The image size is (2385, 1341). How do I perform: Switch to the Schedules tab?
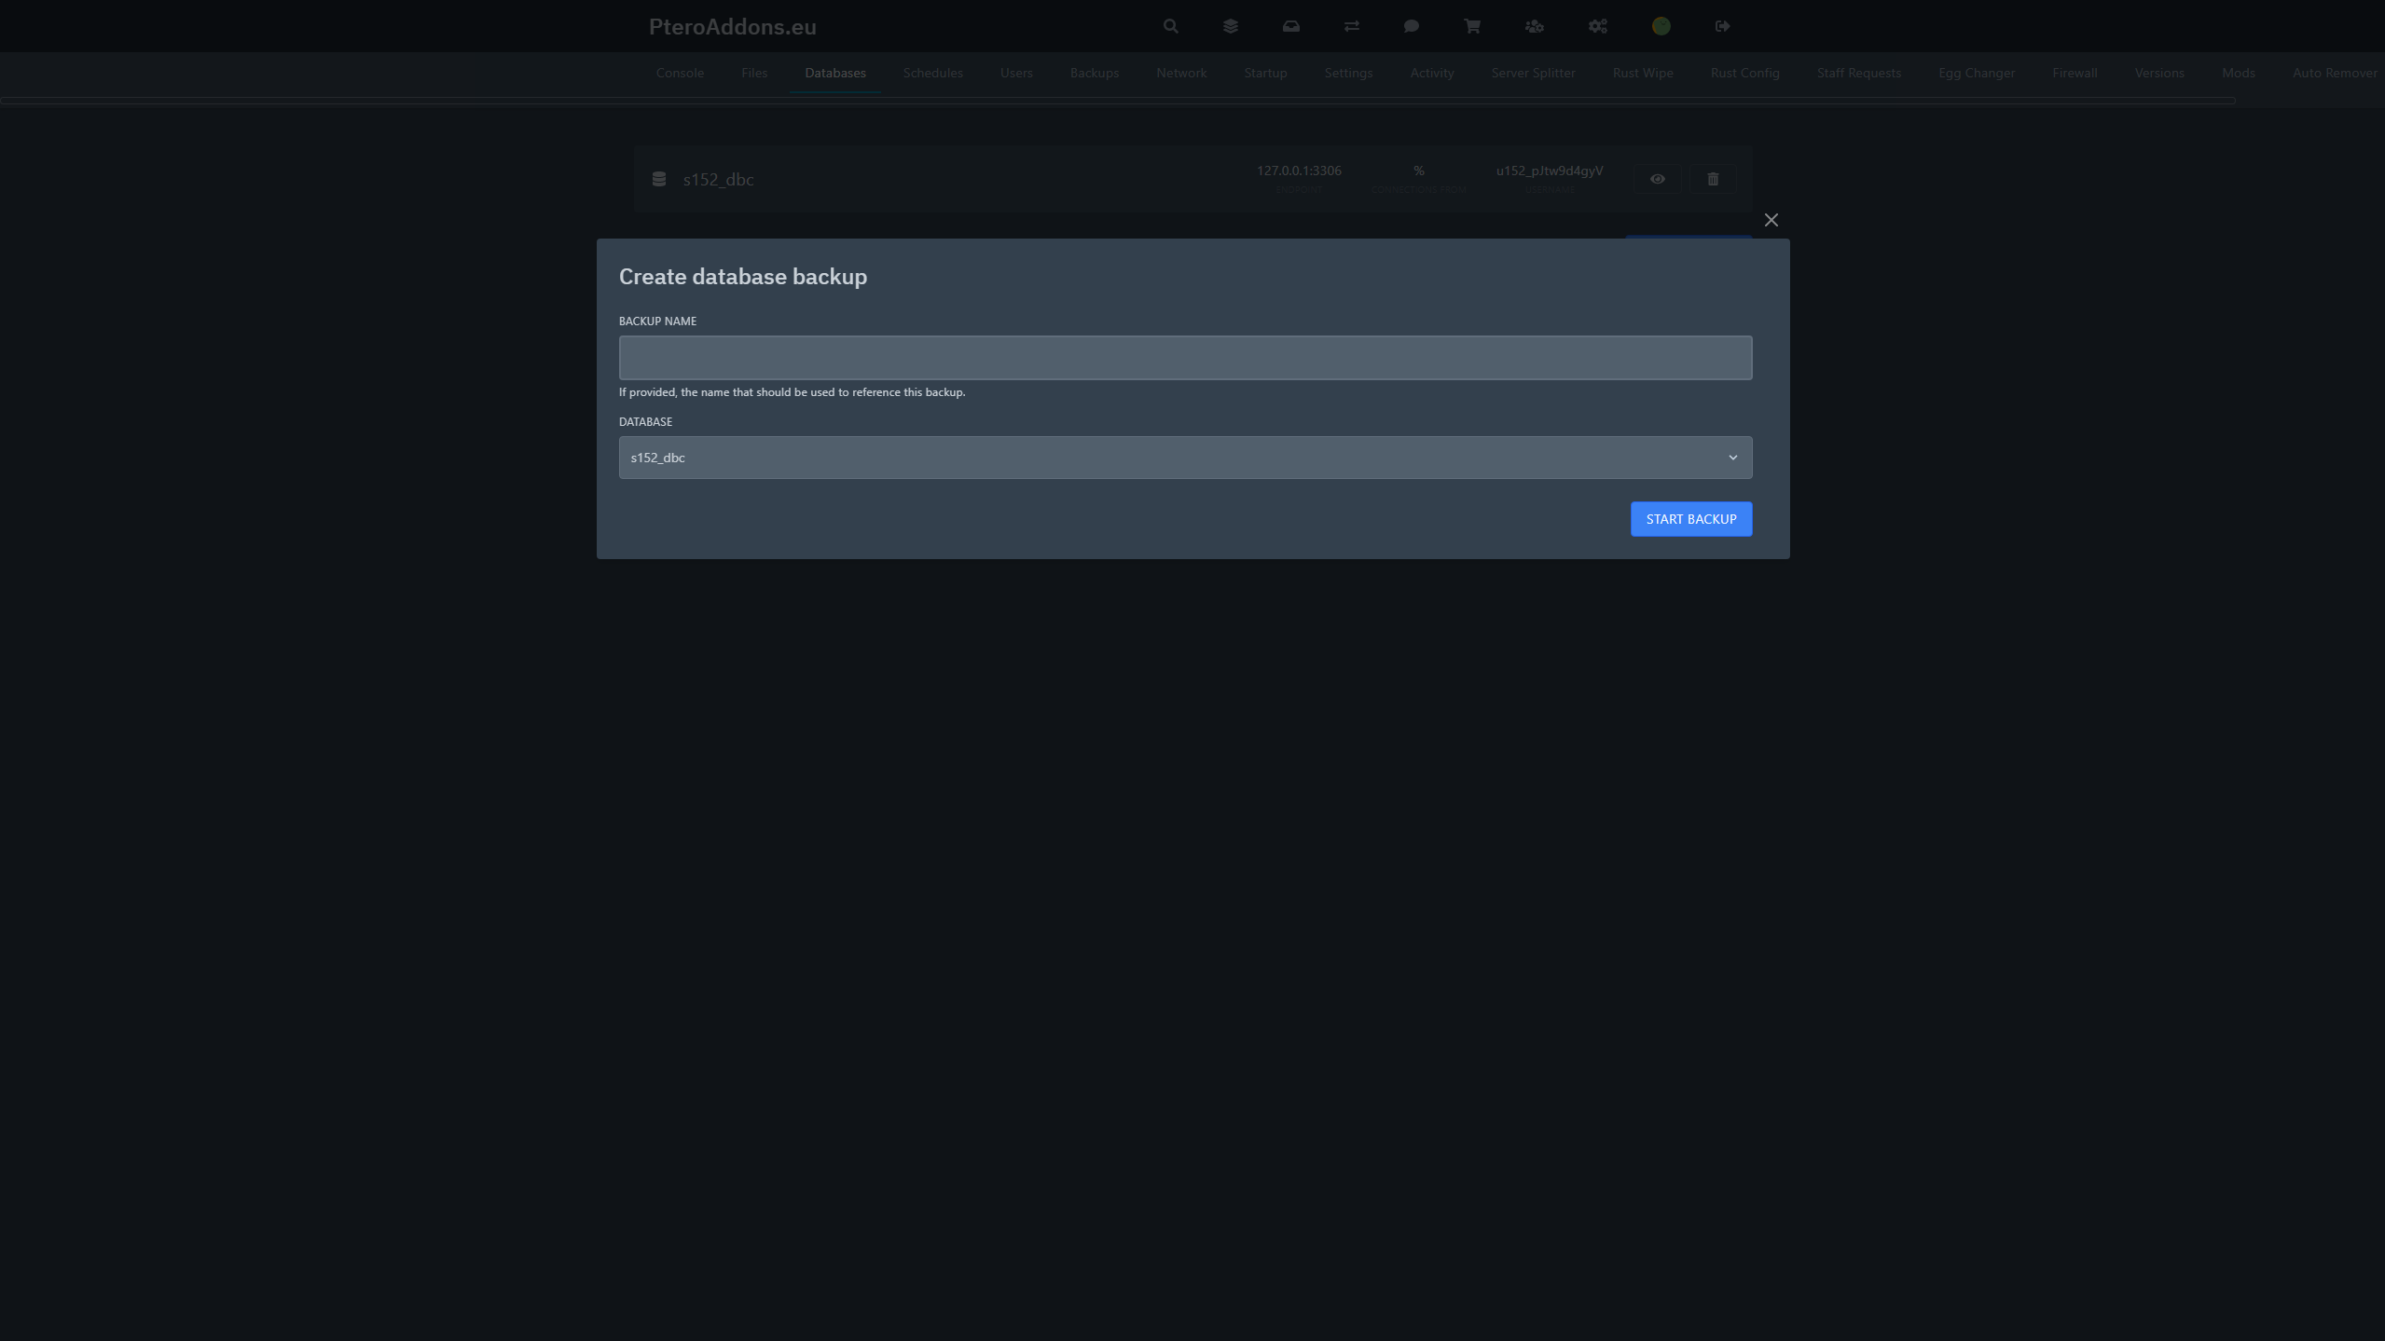pos(932,73)
